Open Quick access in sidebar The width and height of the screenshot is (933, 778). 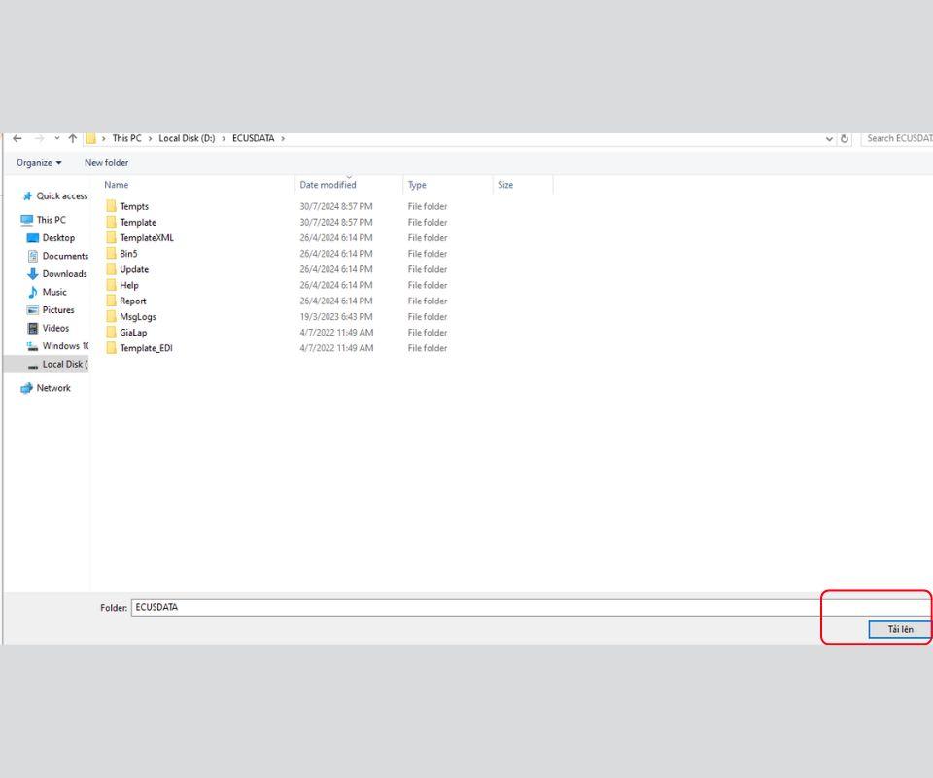coord(61,195)
